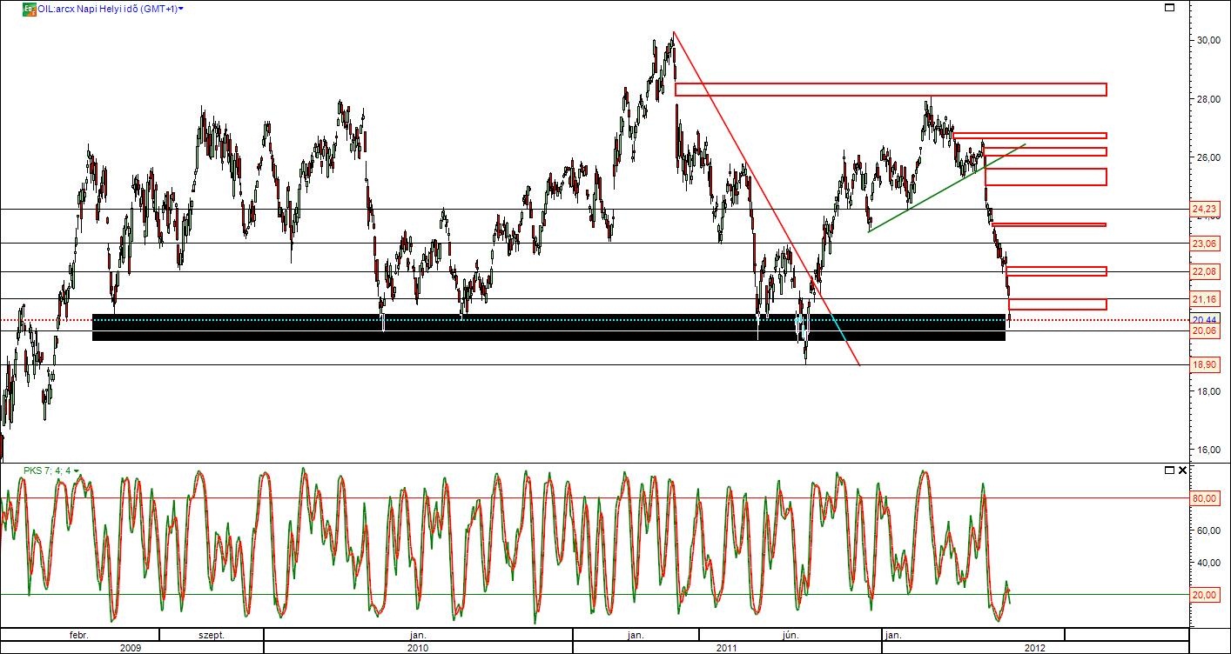1231x654 pixels.
Task: Click the 23,06 price level label
Action: point(1206,244)
